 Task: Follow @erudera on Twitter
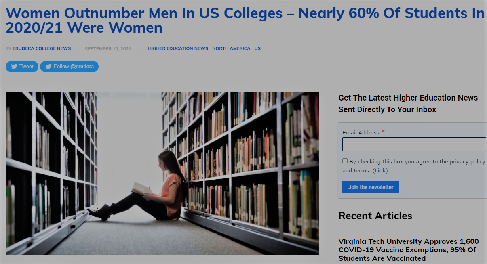pyautogui.click(x=69, y=67)
